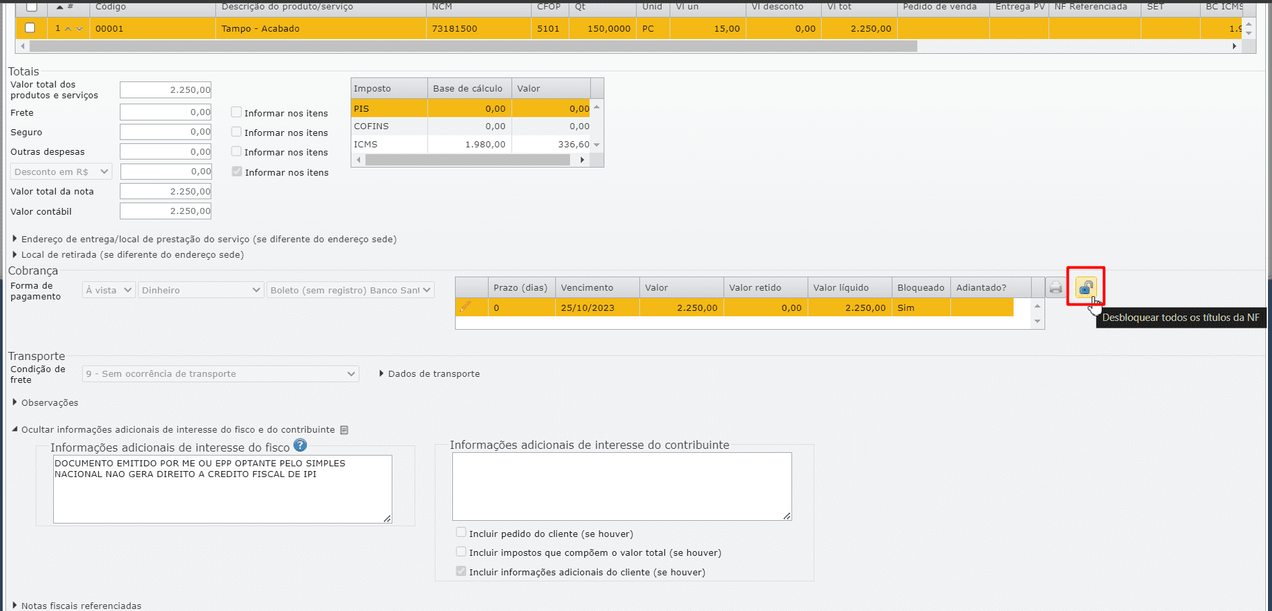The image size is (1272, 611).
Task: Click the printer icon beside payment table
Action: (x=1055, y=288)
